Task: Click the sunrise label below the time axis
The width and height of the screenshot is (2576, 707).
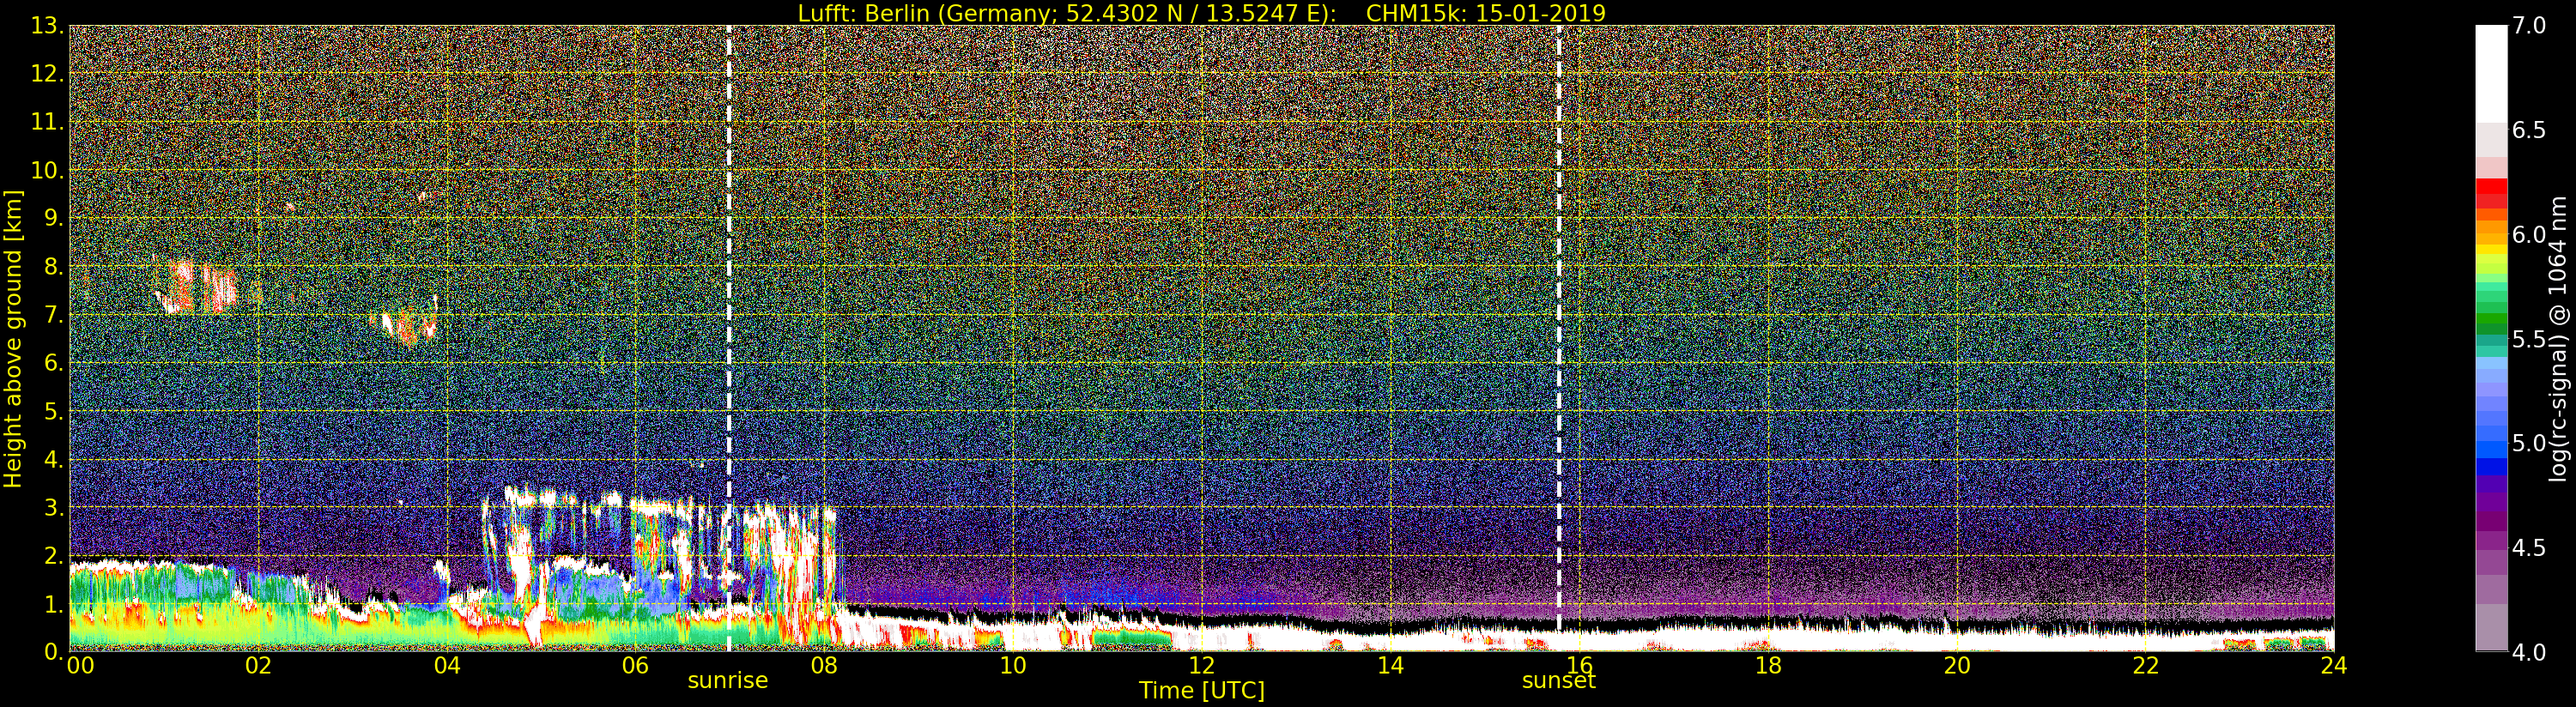Action: (727, 681)
